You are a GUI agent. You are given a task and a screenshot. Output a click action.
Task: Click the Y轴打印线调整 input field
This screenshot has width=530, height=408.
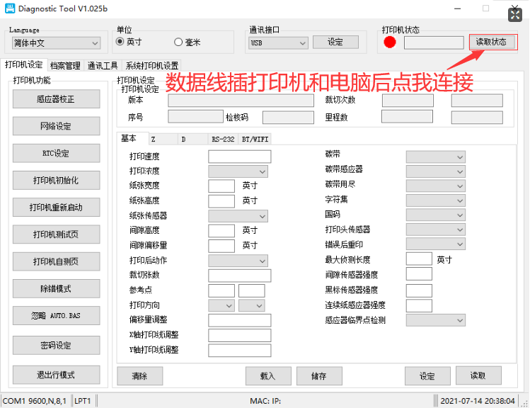(240, 350)
